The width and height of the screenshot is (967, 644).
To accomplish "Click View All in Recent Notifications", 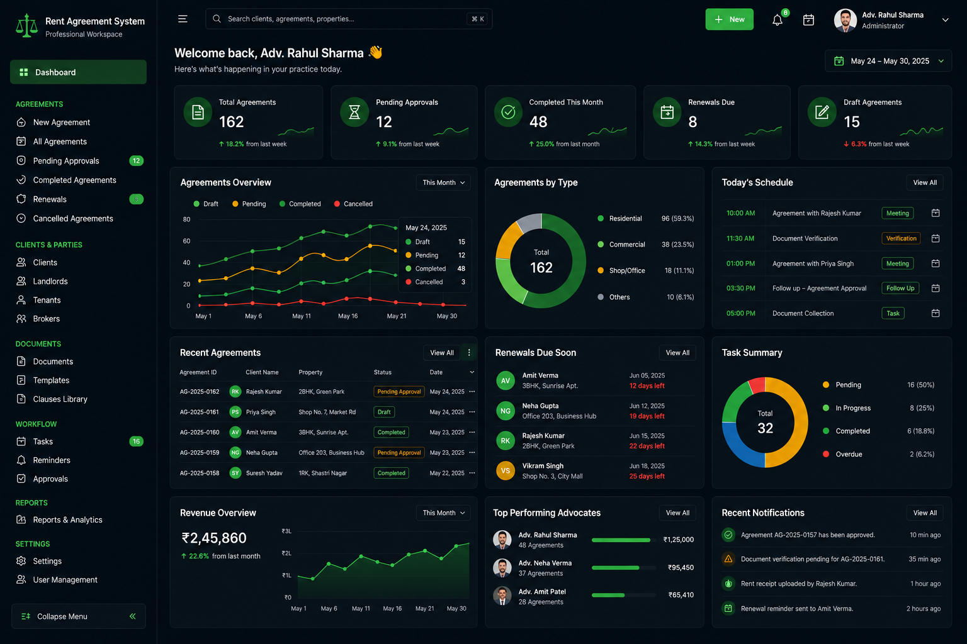I will 925,513.
